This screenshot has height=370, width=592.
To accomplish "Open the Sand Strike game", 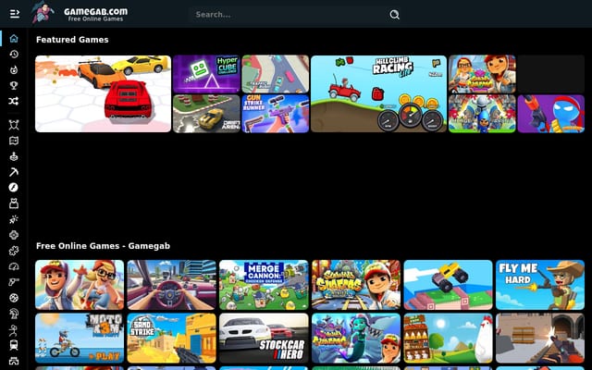I will tap(172, 338).
